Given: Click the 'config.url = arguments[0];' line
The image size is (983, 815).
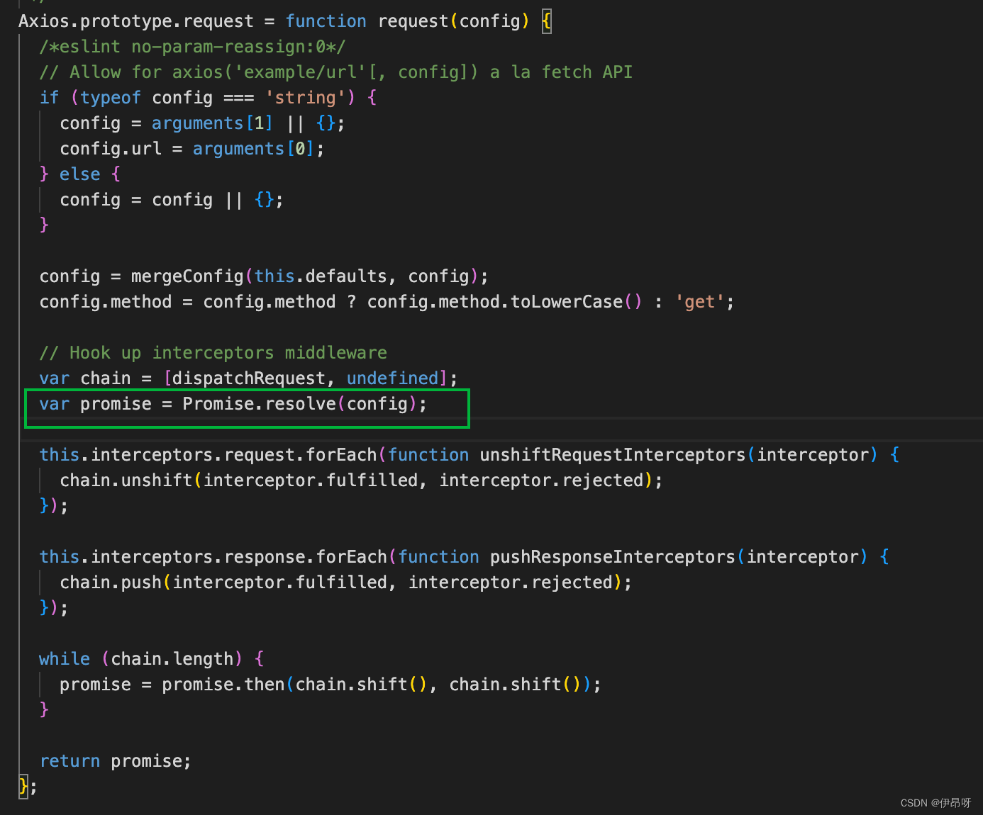Looking at the screenshot, I should click(x=192, y=149).
